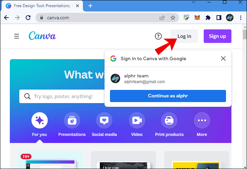Click the alphr team account name
This screenshot has width=247, height=169.
tap(136, 76)
